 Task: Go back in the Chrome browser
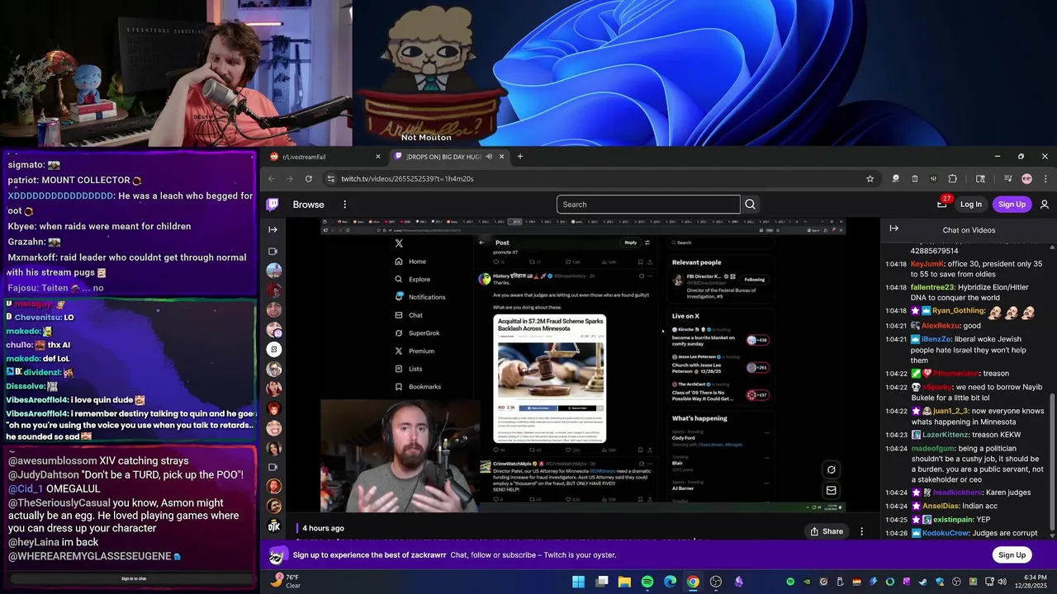point(271,178)
